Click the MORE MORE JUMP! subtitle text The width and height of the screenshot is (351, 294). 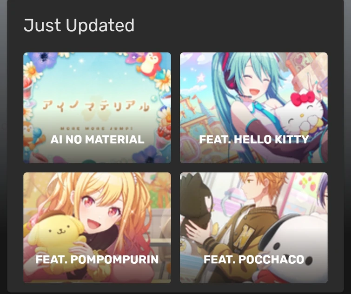[97, 128]
